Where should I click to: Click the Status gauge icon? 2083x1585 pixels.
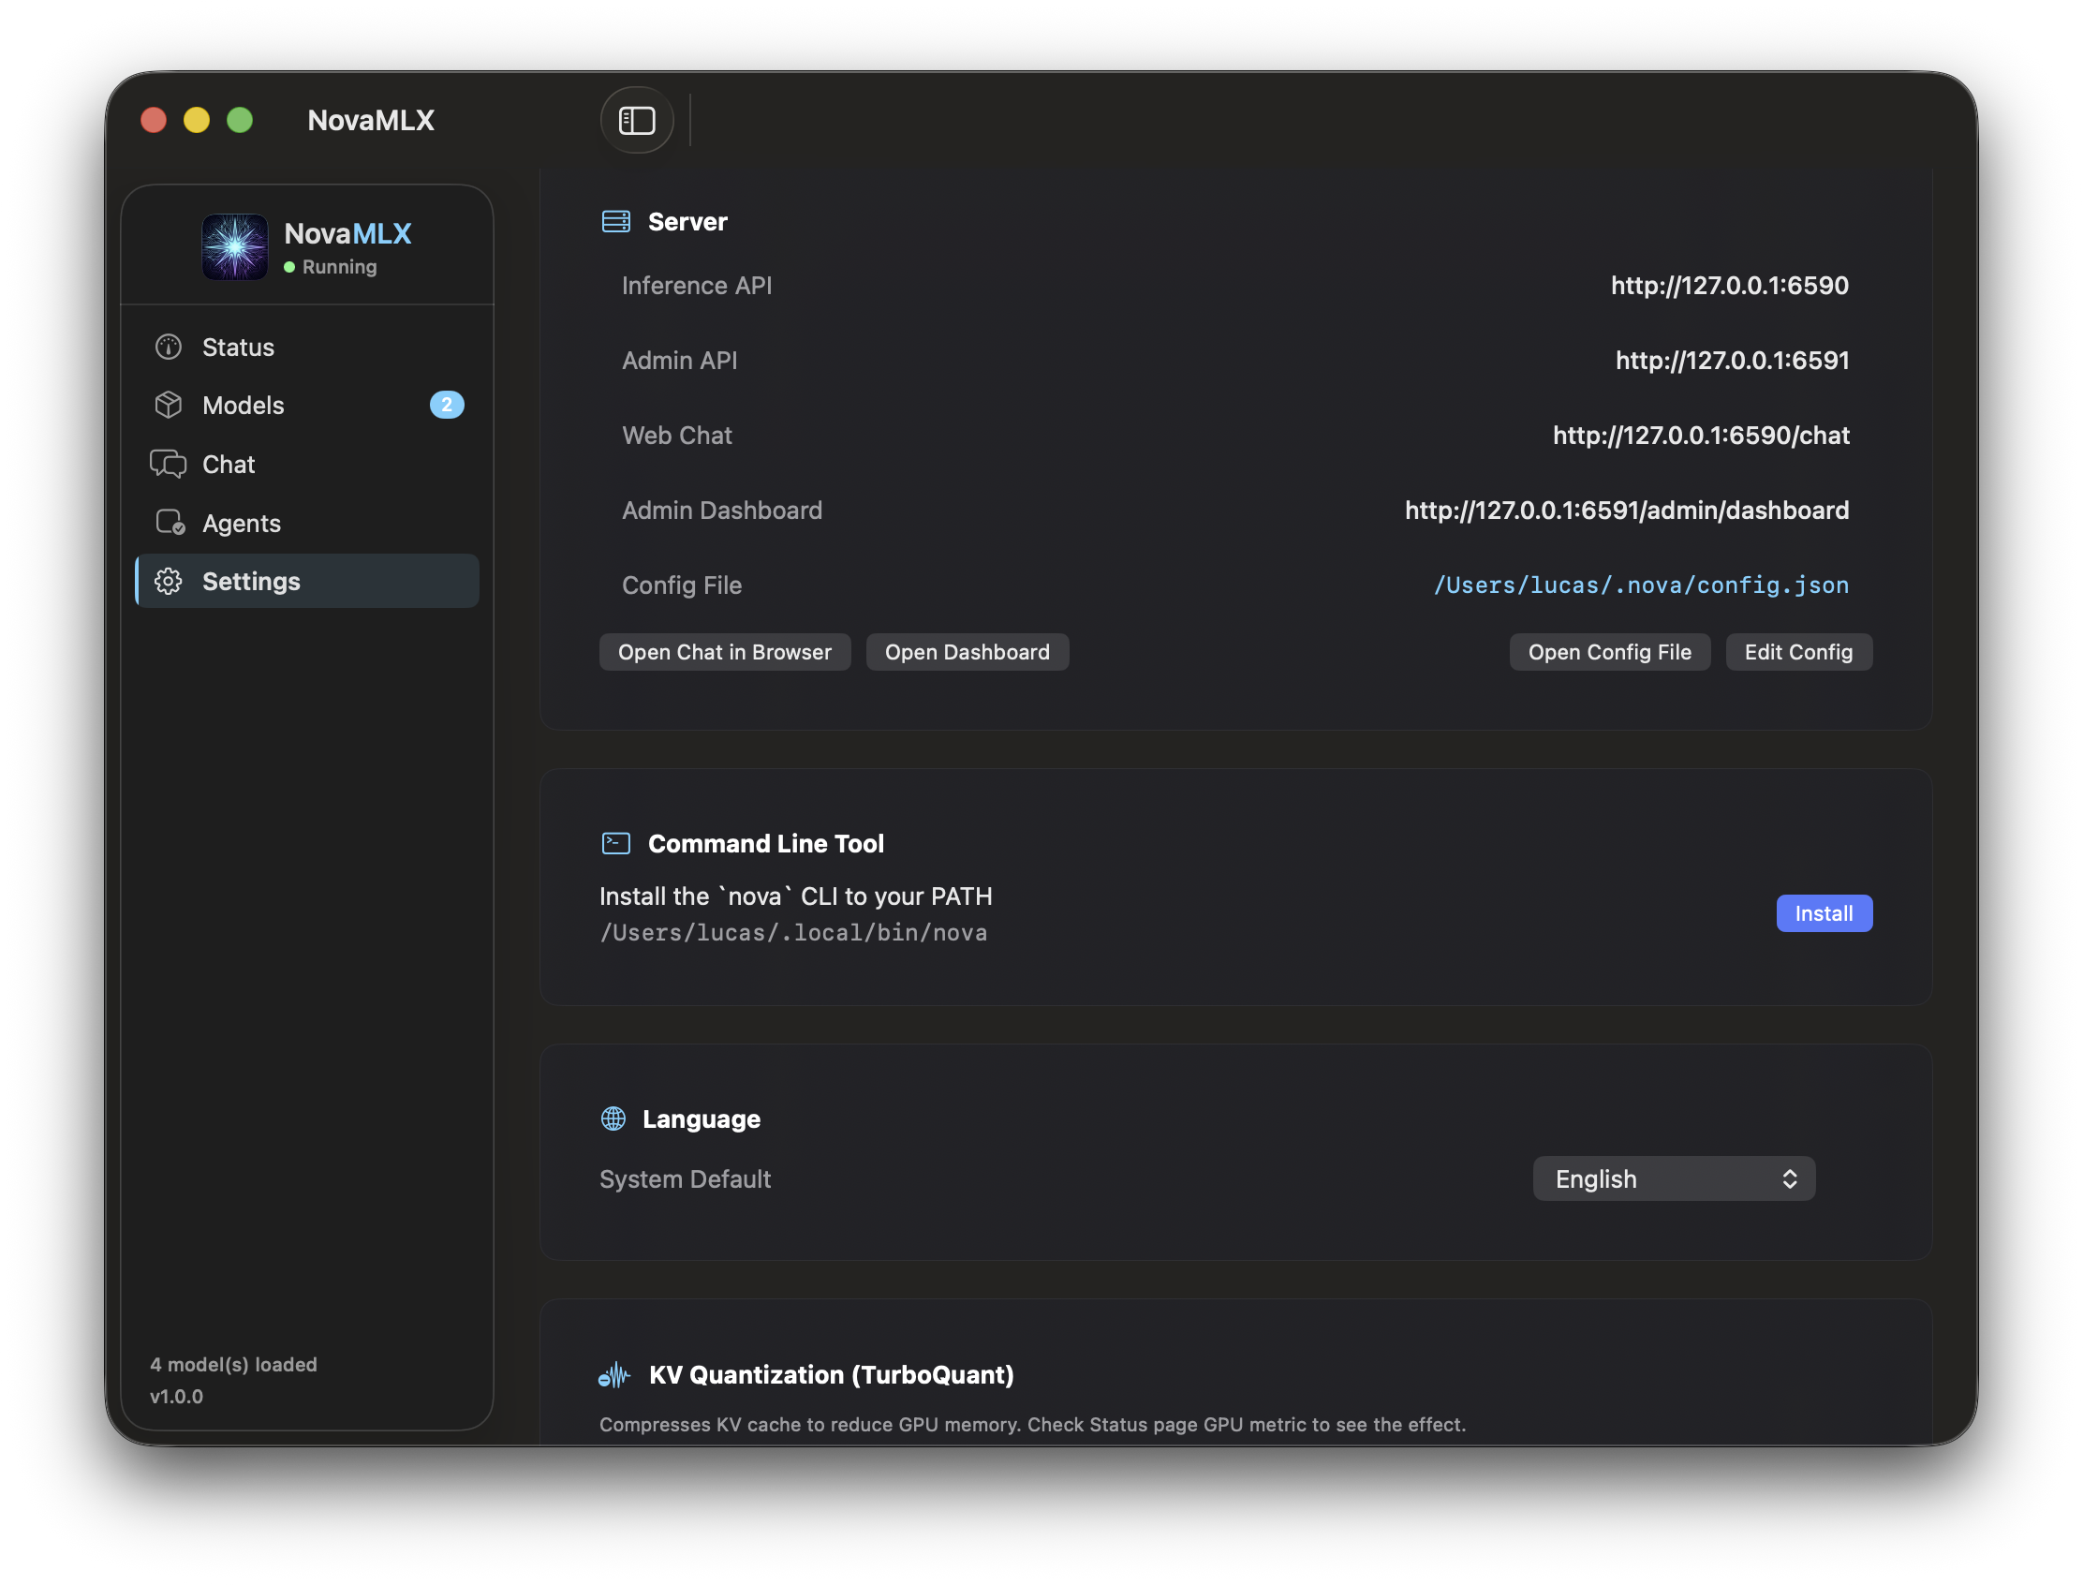pos(169,348)
